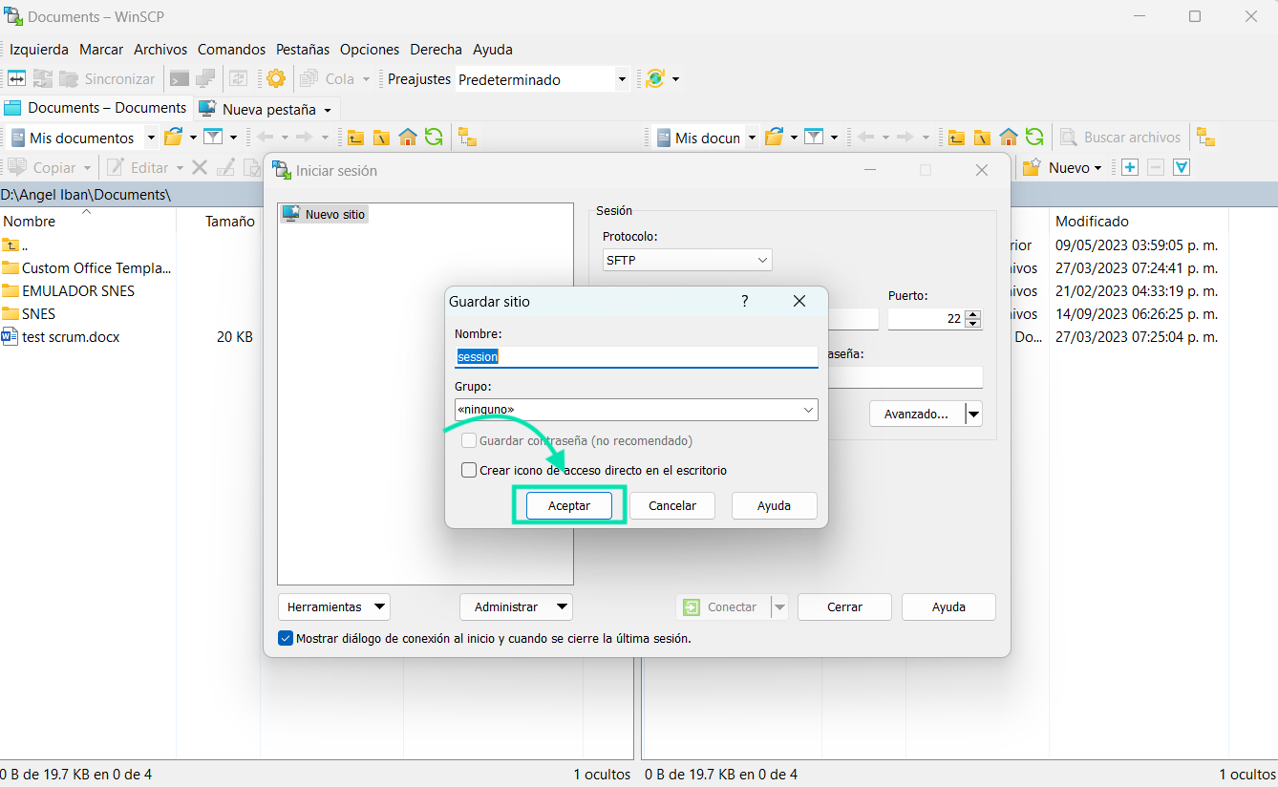Decrease the Puerto value with down arrow
1278x787 pixels.
tap(973, 324)
